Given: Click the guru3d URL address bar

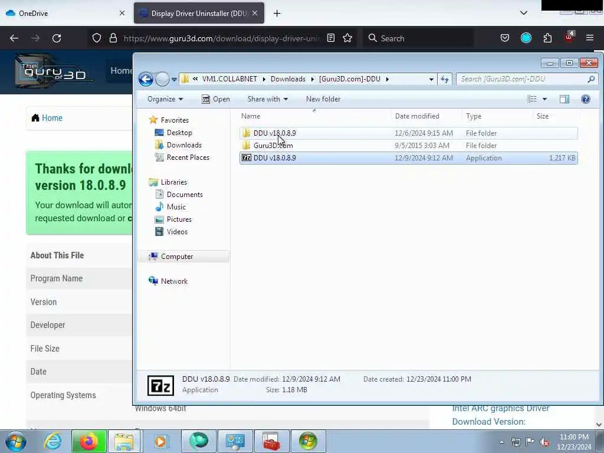Looking at the screenshot, I should (222, 38).
